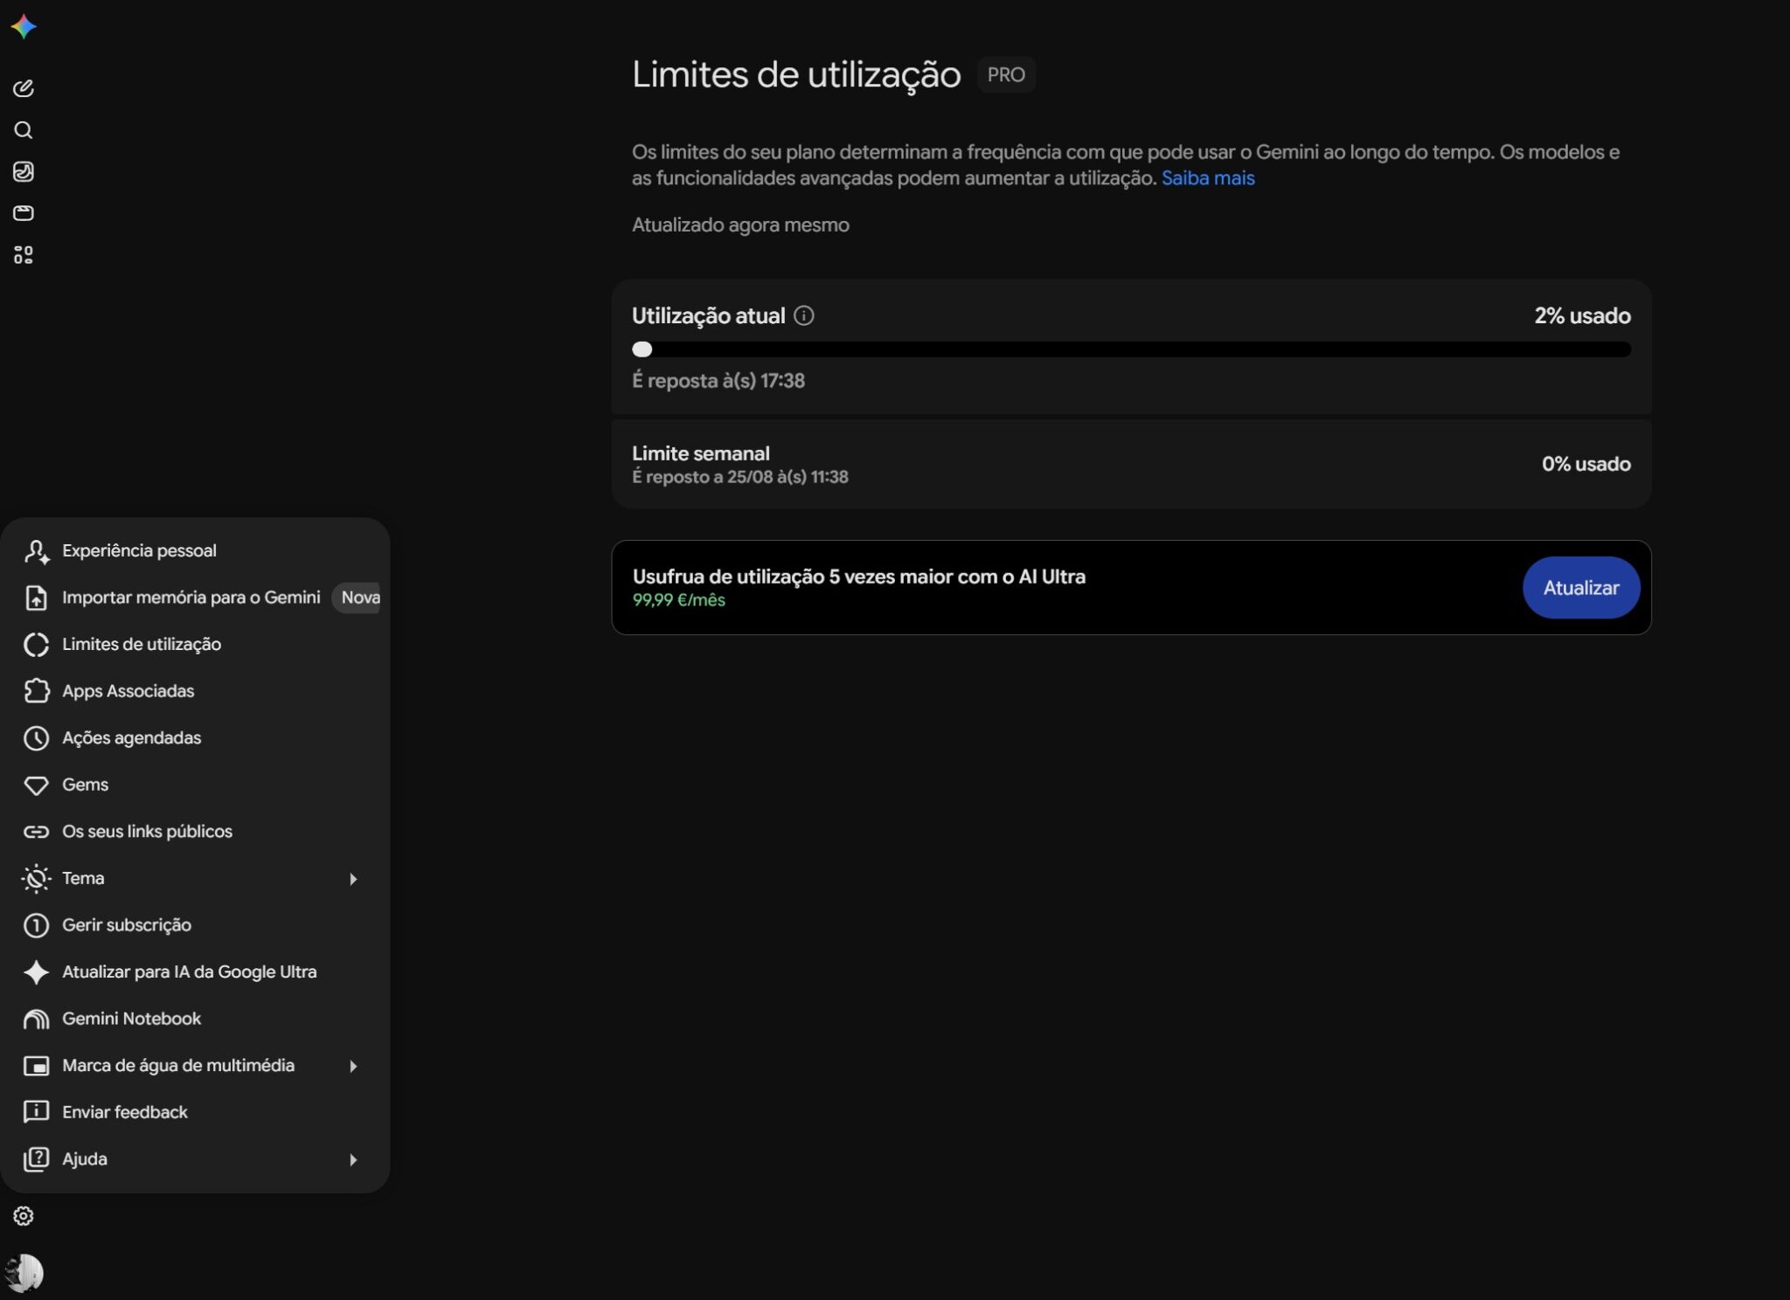
Task: Open Os seus links públicos
Action: [x=195, y=832]
